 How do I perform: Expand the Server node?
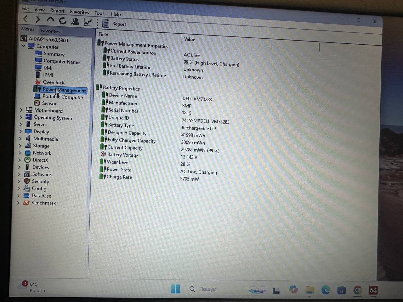coord(20,124)
